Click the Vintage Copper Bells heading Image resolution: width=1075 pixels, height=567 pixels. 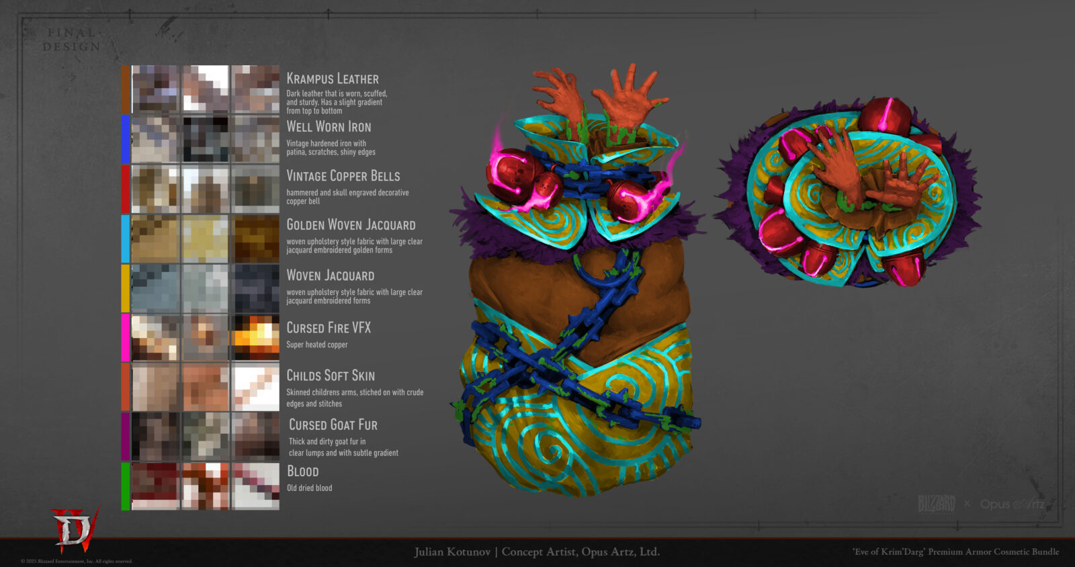pyautogui.click(x=343, y=176)
